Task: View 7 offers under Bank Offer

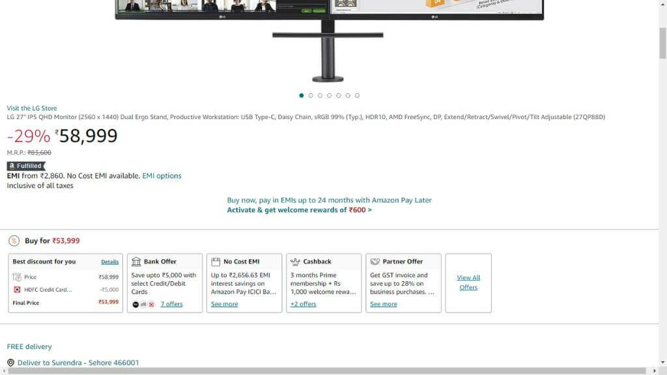Action: click(x=171, y=304)
